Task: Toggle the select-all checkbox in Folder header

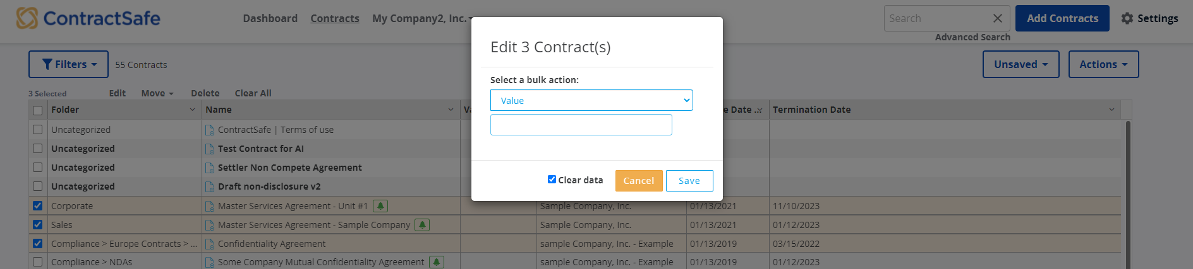Action: point(38,110)
